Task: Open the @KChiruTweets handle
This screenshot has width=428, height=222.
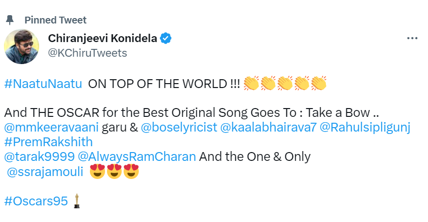Action: (87, 53)
